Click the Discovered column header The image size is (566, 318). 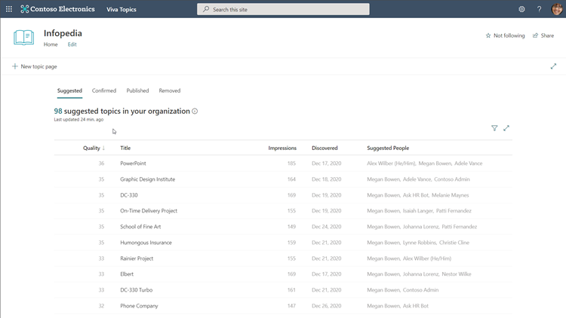pyautogui.click(x=325, y=148)
